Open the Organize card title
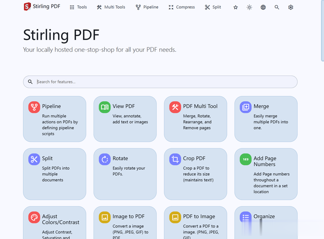The height and width of the screenshot is (239, 324). 264,216
